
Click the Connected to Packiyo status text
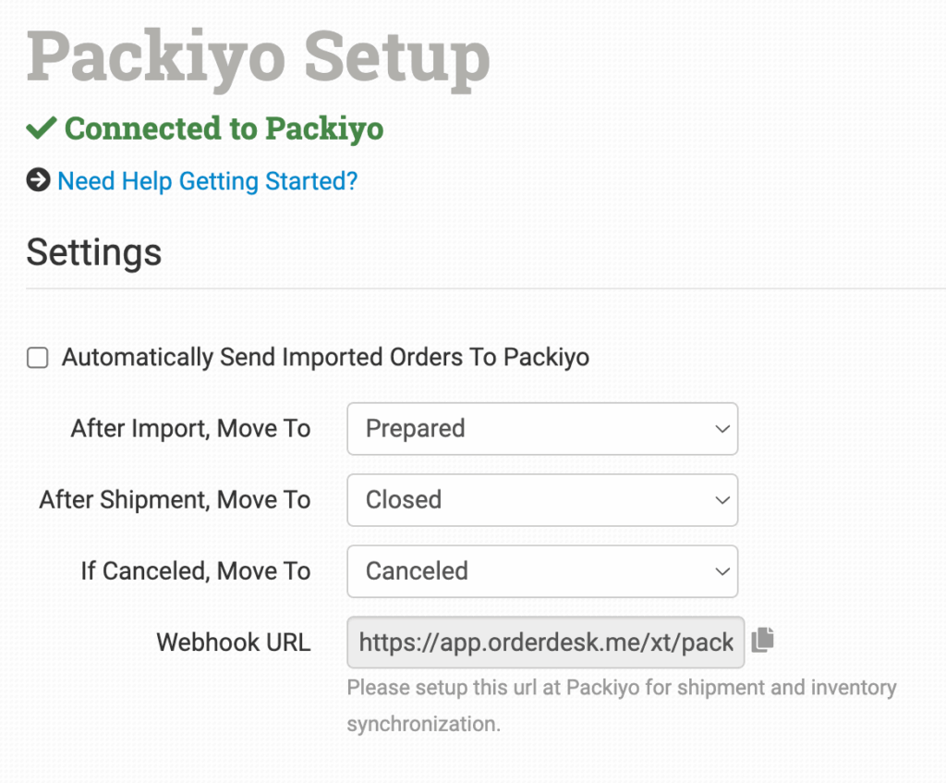224,128
